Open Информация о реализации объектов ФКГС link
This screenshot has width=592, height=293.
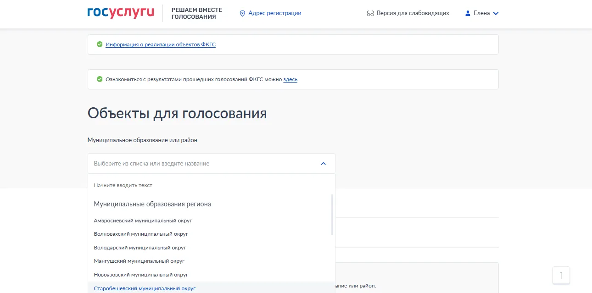pos(160,44)
